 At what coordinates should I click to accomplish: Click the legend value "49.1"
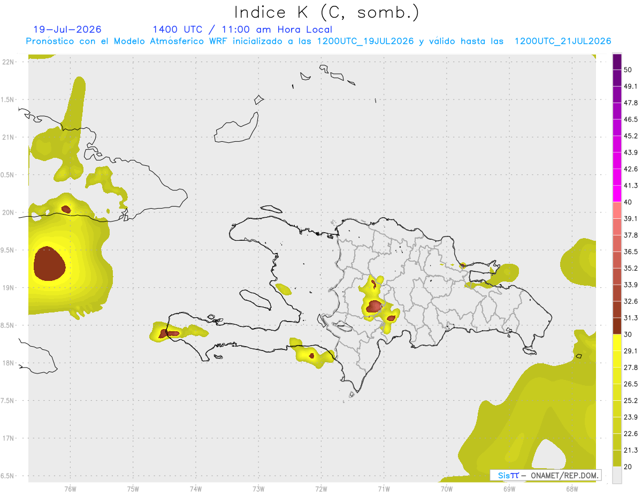[631, 86]
